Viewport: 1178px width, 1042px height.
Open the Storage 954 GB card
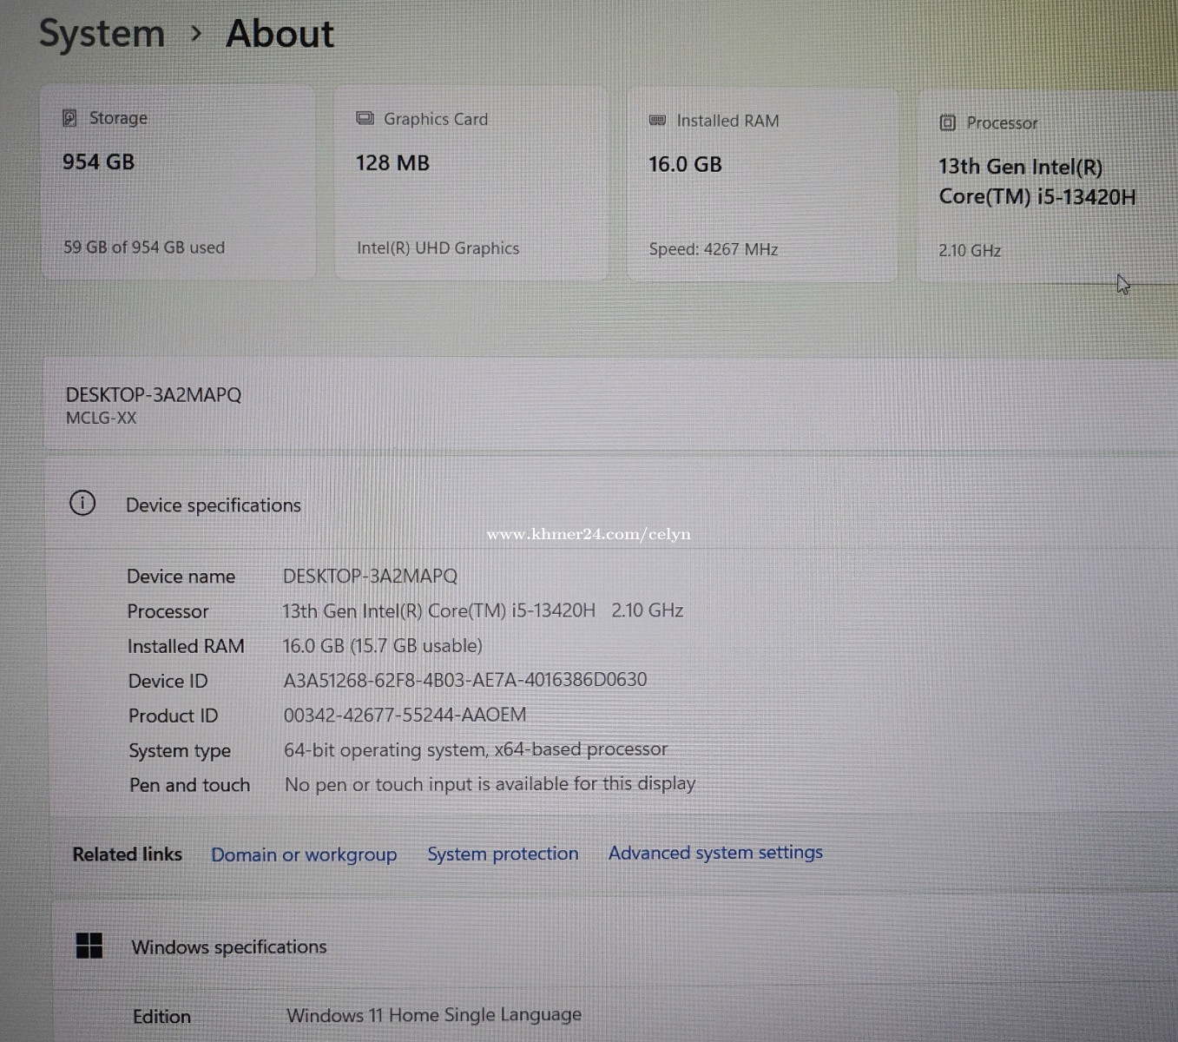pos(178,183)
